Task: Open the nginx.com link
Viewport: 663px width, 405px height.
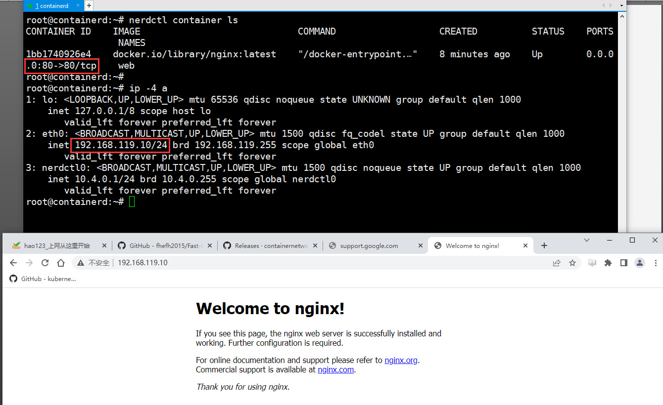Action: tap(336, 369)
